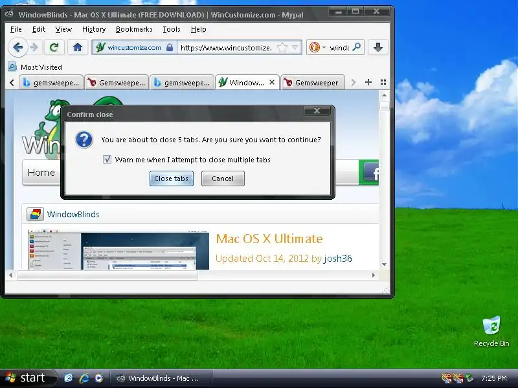Launch Internet Explorer from Quick Launch
The image size is (518, 388).
pyautogui.click(x=84, y=378)
